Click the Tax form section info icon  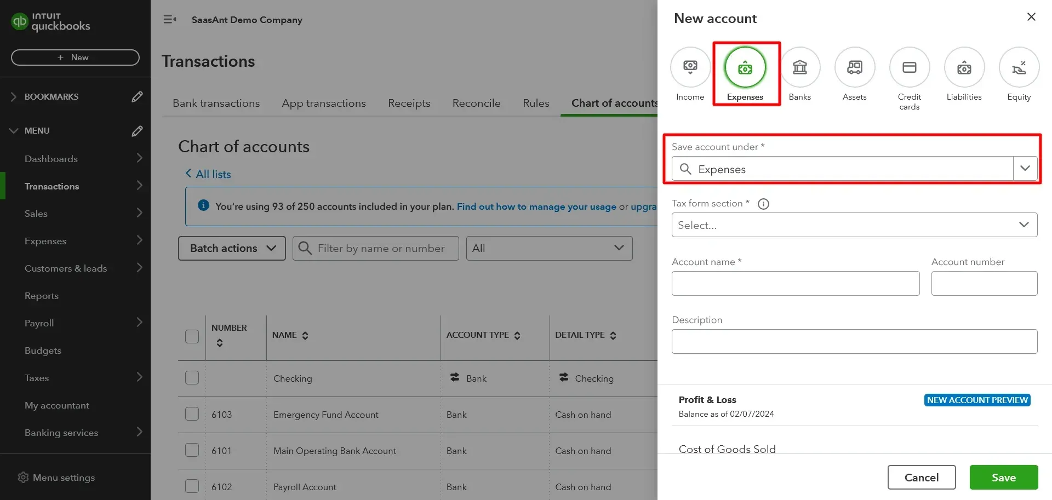pos(763,204)
